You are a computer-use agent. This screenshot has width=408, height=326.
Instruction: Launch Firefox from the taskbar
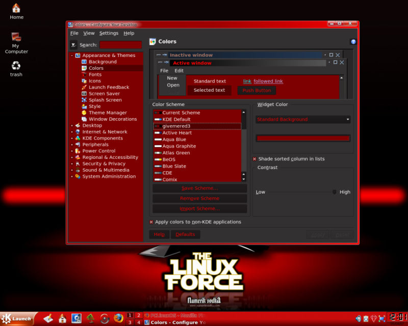pos(118,318)
